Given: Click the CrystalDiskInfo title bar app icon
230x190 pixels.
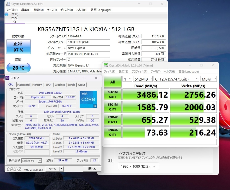Looking at the screenshot, I should click(x=8, y=4).
